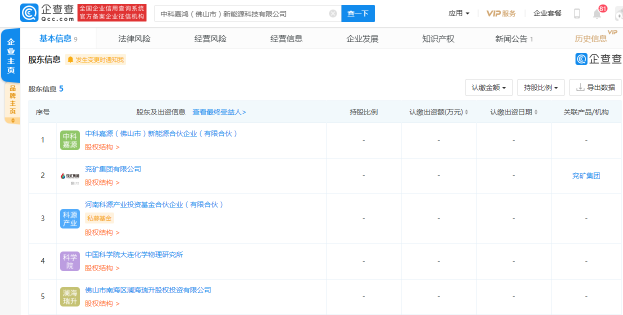Image resolution: width=623 pixels, height=315 pixels.
Task: Open the 认缴金额 dropdown filter
Action: pyautogui.click(x=488, y=87)
